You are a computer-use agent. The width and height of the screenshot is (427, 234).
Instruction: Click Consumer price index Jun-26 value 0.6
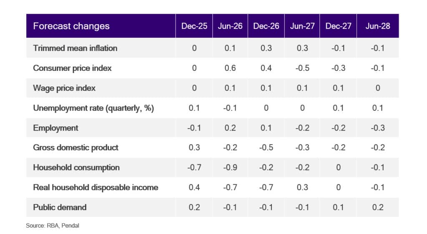230,68
